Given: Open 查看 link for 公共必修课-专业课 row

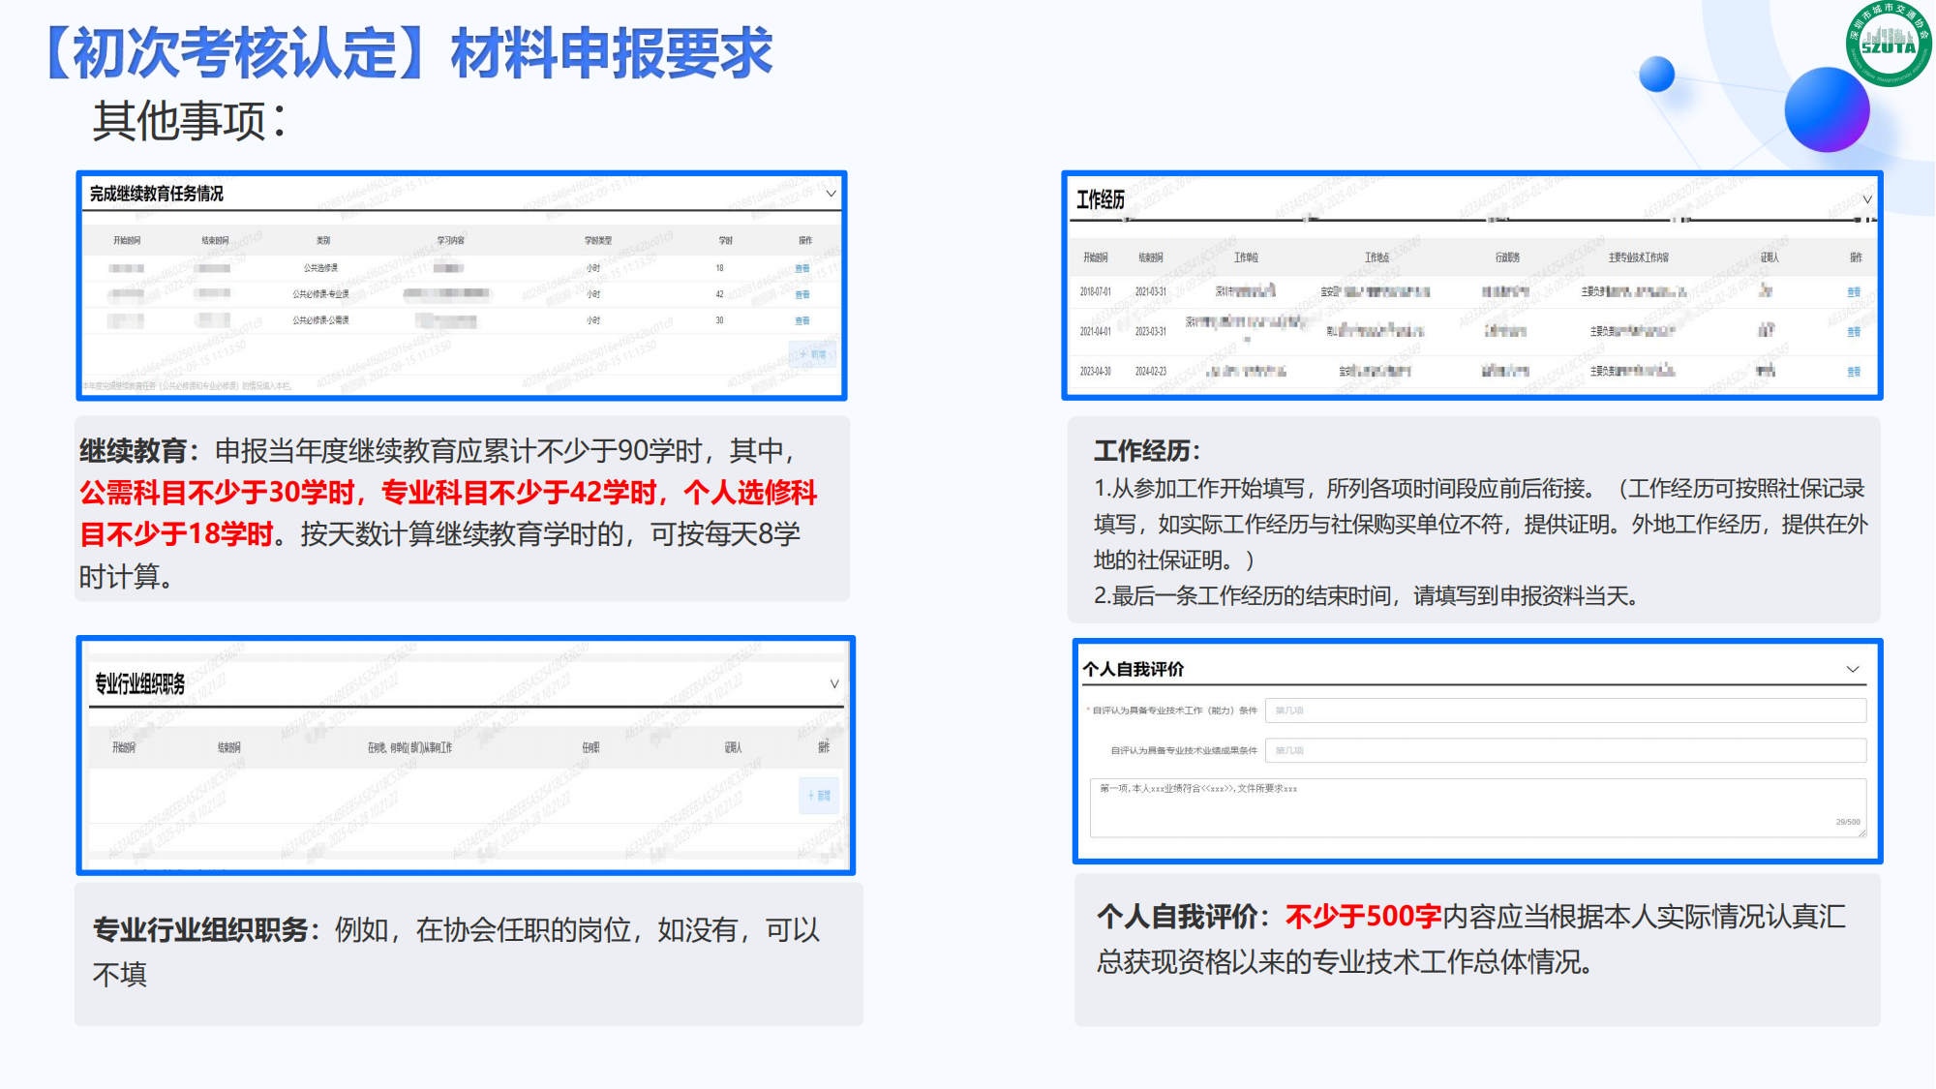Looking at the screenshot, I should pyautogui.click(x=802, y=294).
